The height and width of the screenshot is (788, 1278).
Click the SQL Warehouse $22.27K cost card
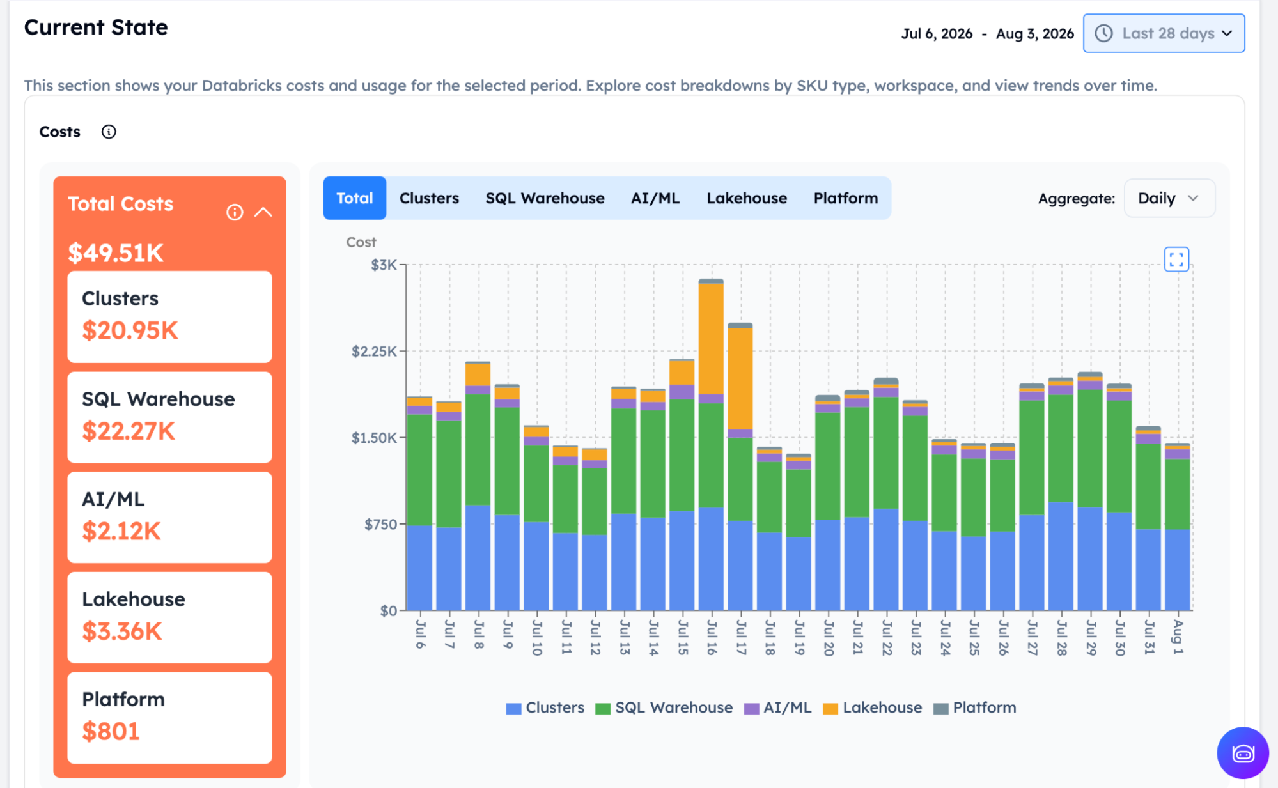click(x=169, y=417)
